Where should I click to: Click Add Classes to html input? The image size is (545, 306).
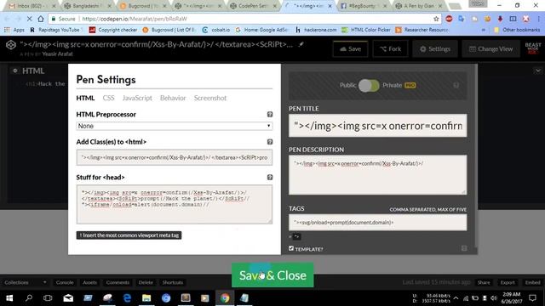pos(174,157)
